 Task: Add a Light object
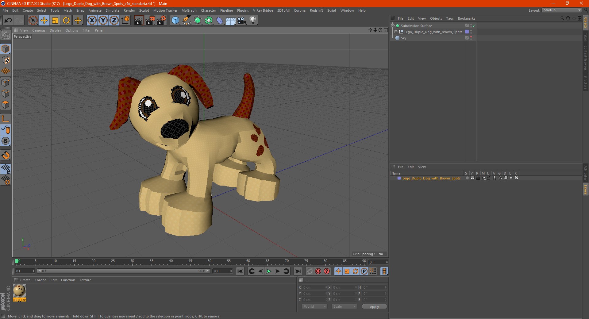tap(253, 21)
